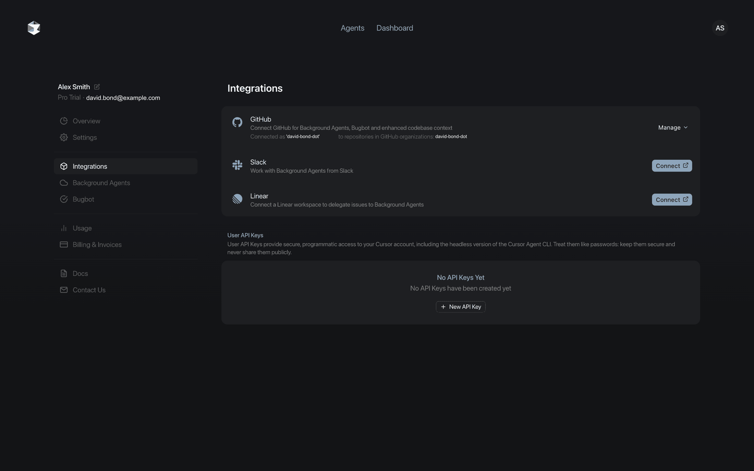The width and height of the screenshot is (754, 471).
Task: Click the Slack logo icon
Action: [x=237, y=165]
